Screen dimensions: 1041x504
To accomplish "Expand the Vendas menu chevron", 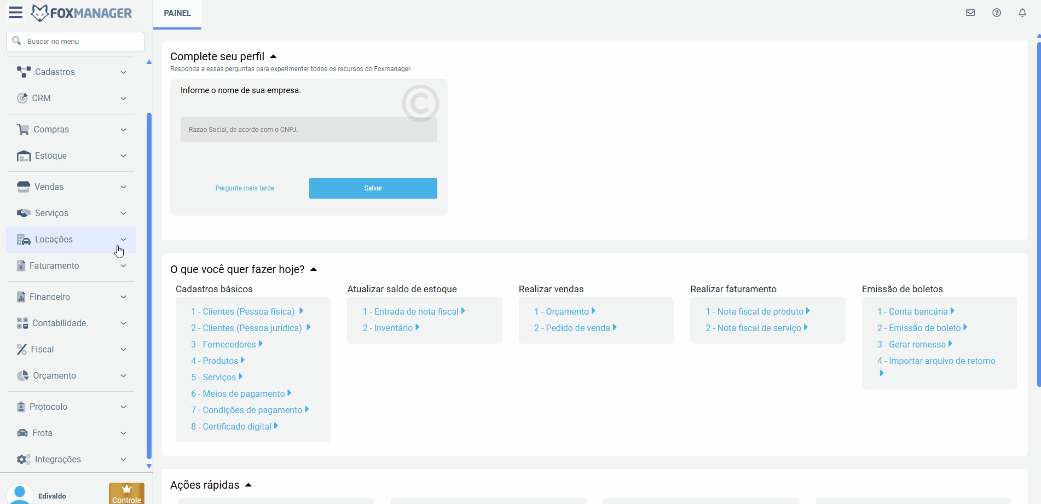I will tap(124, 187).
